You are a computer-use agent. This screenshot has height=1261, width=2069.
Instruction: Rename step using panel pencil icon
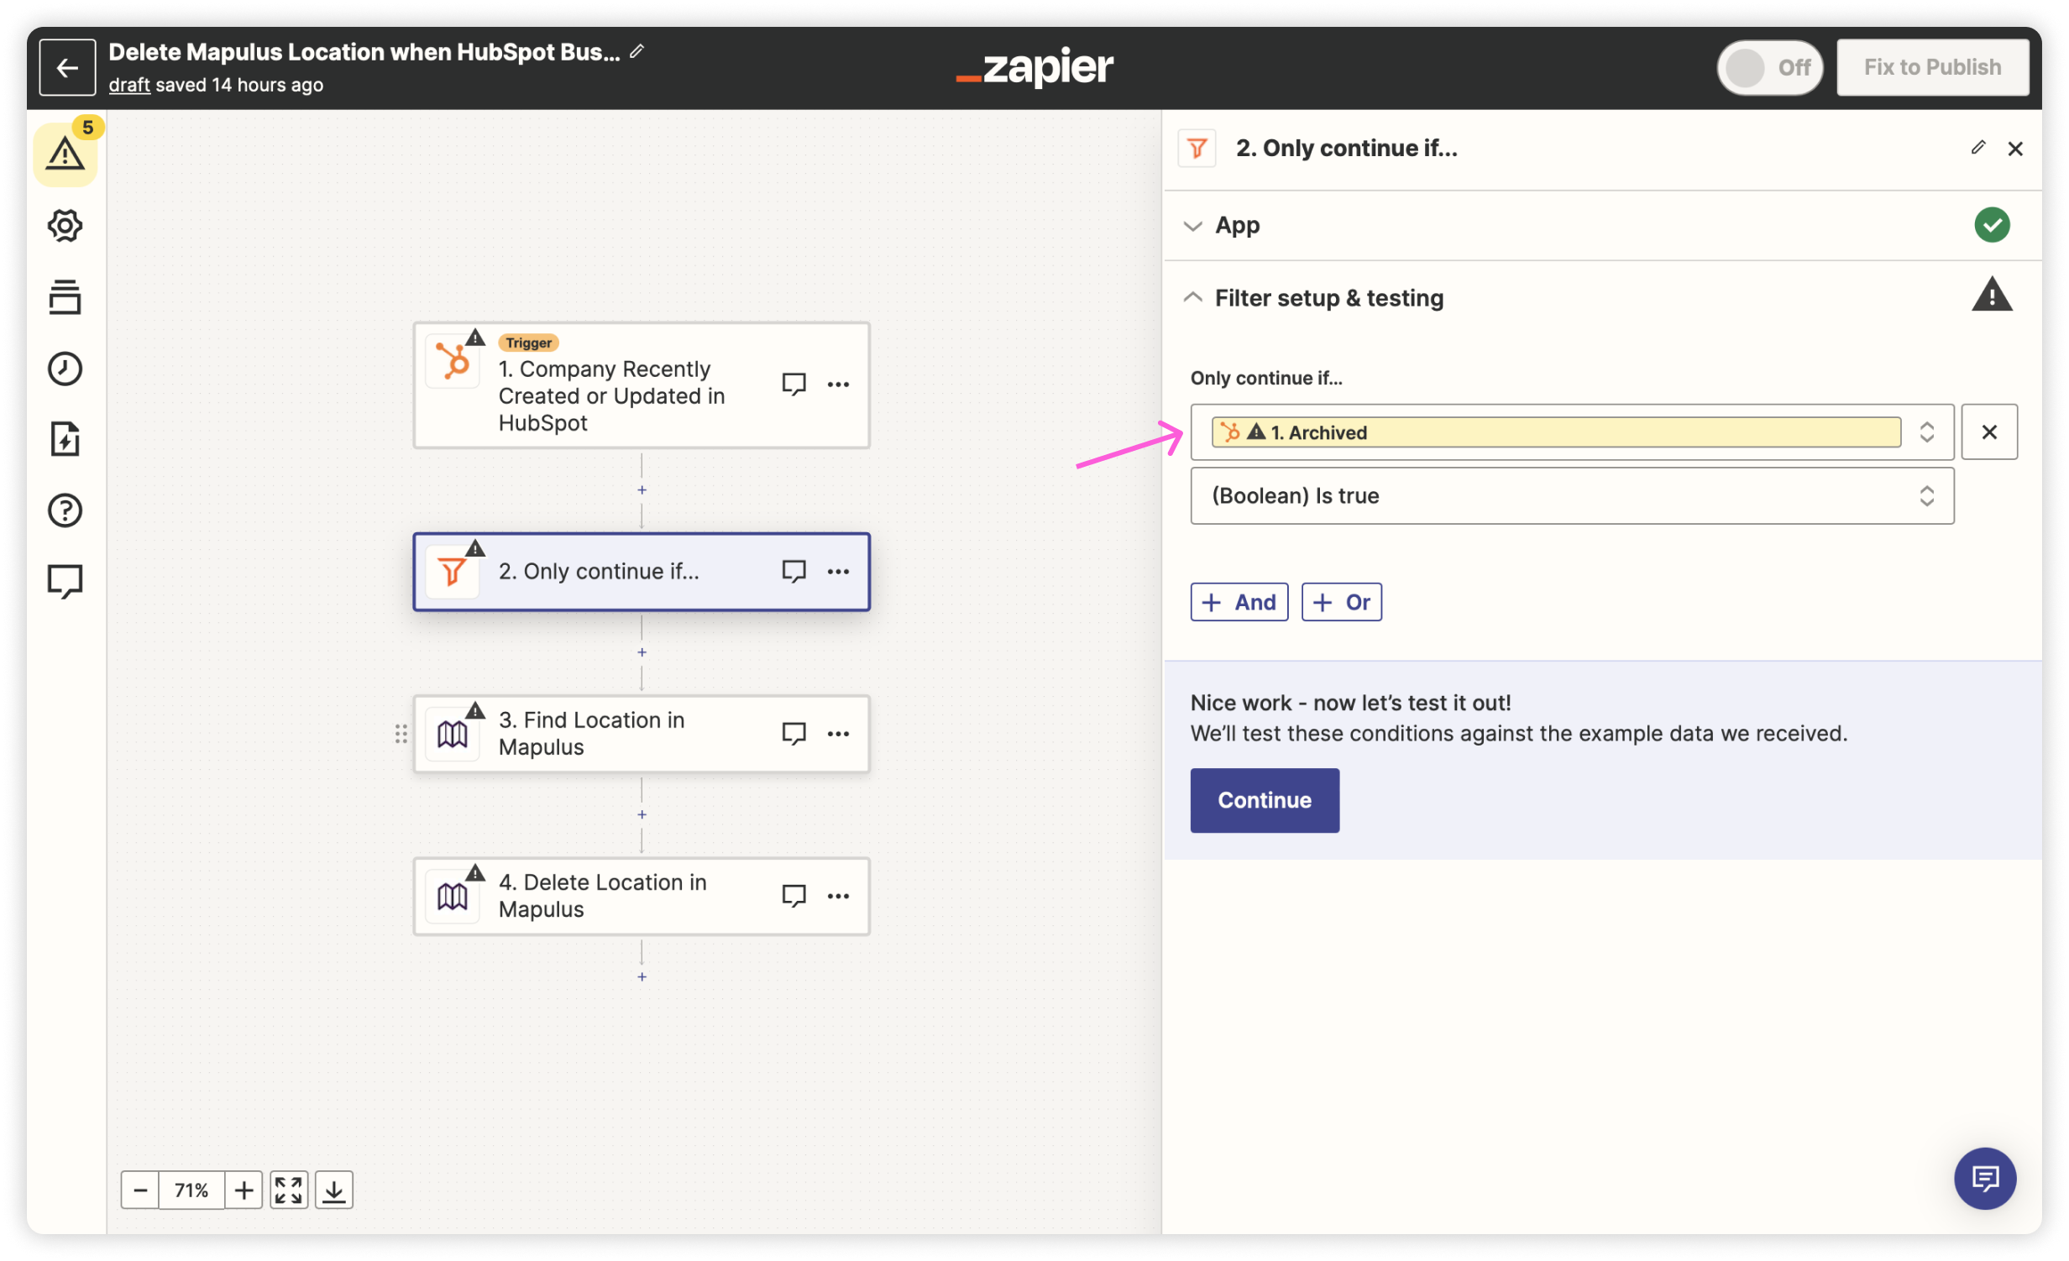tap(1977, 148)
